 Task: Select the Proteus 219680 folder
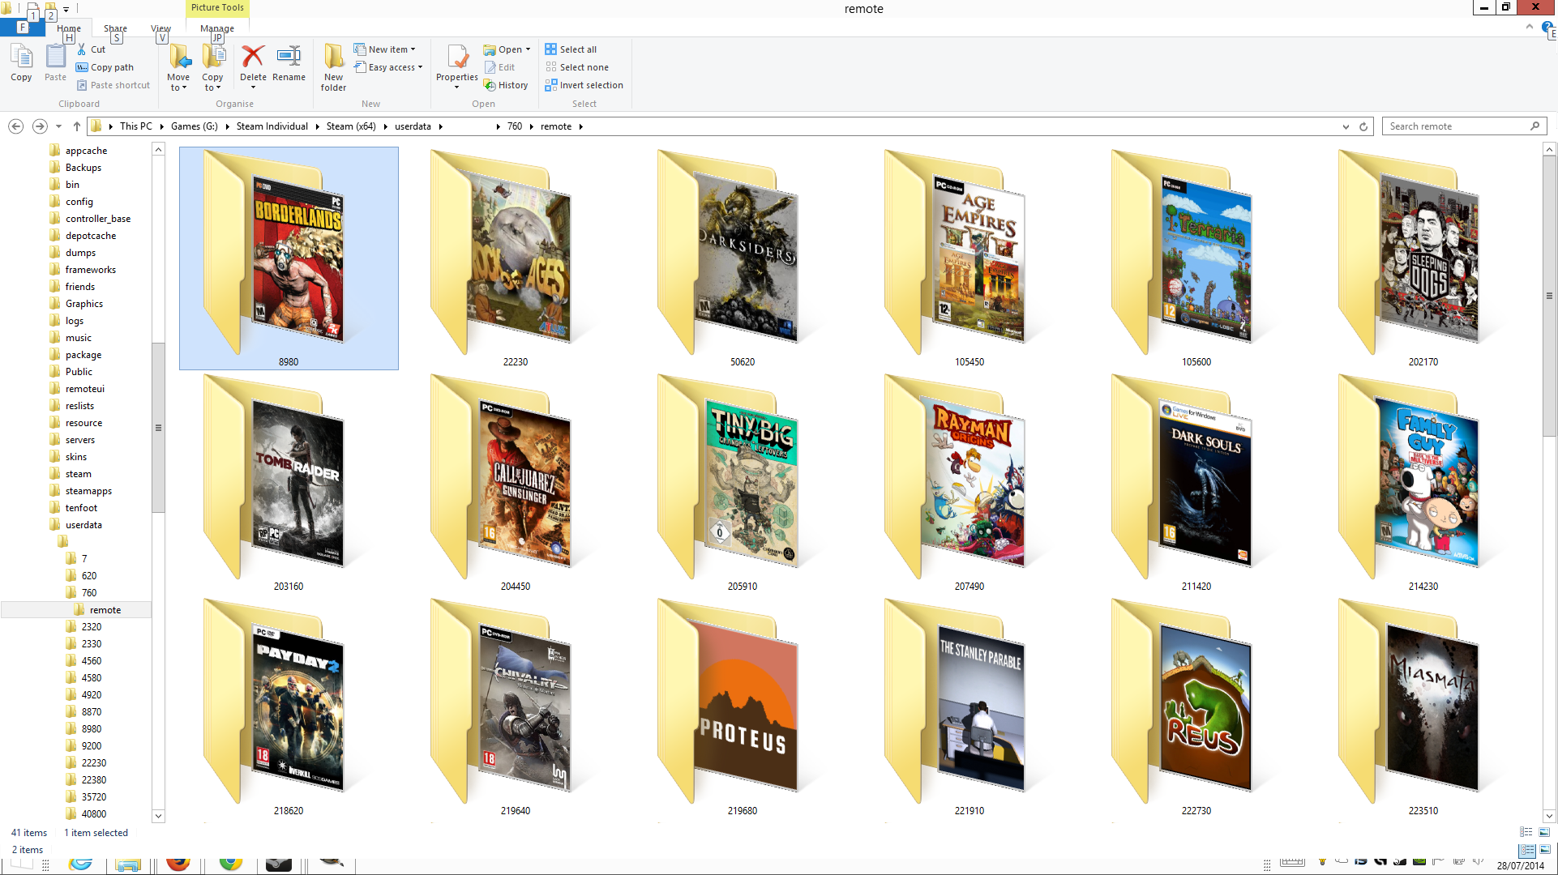coord(742,706)
